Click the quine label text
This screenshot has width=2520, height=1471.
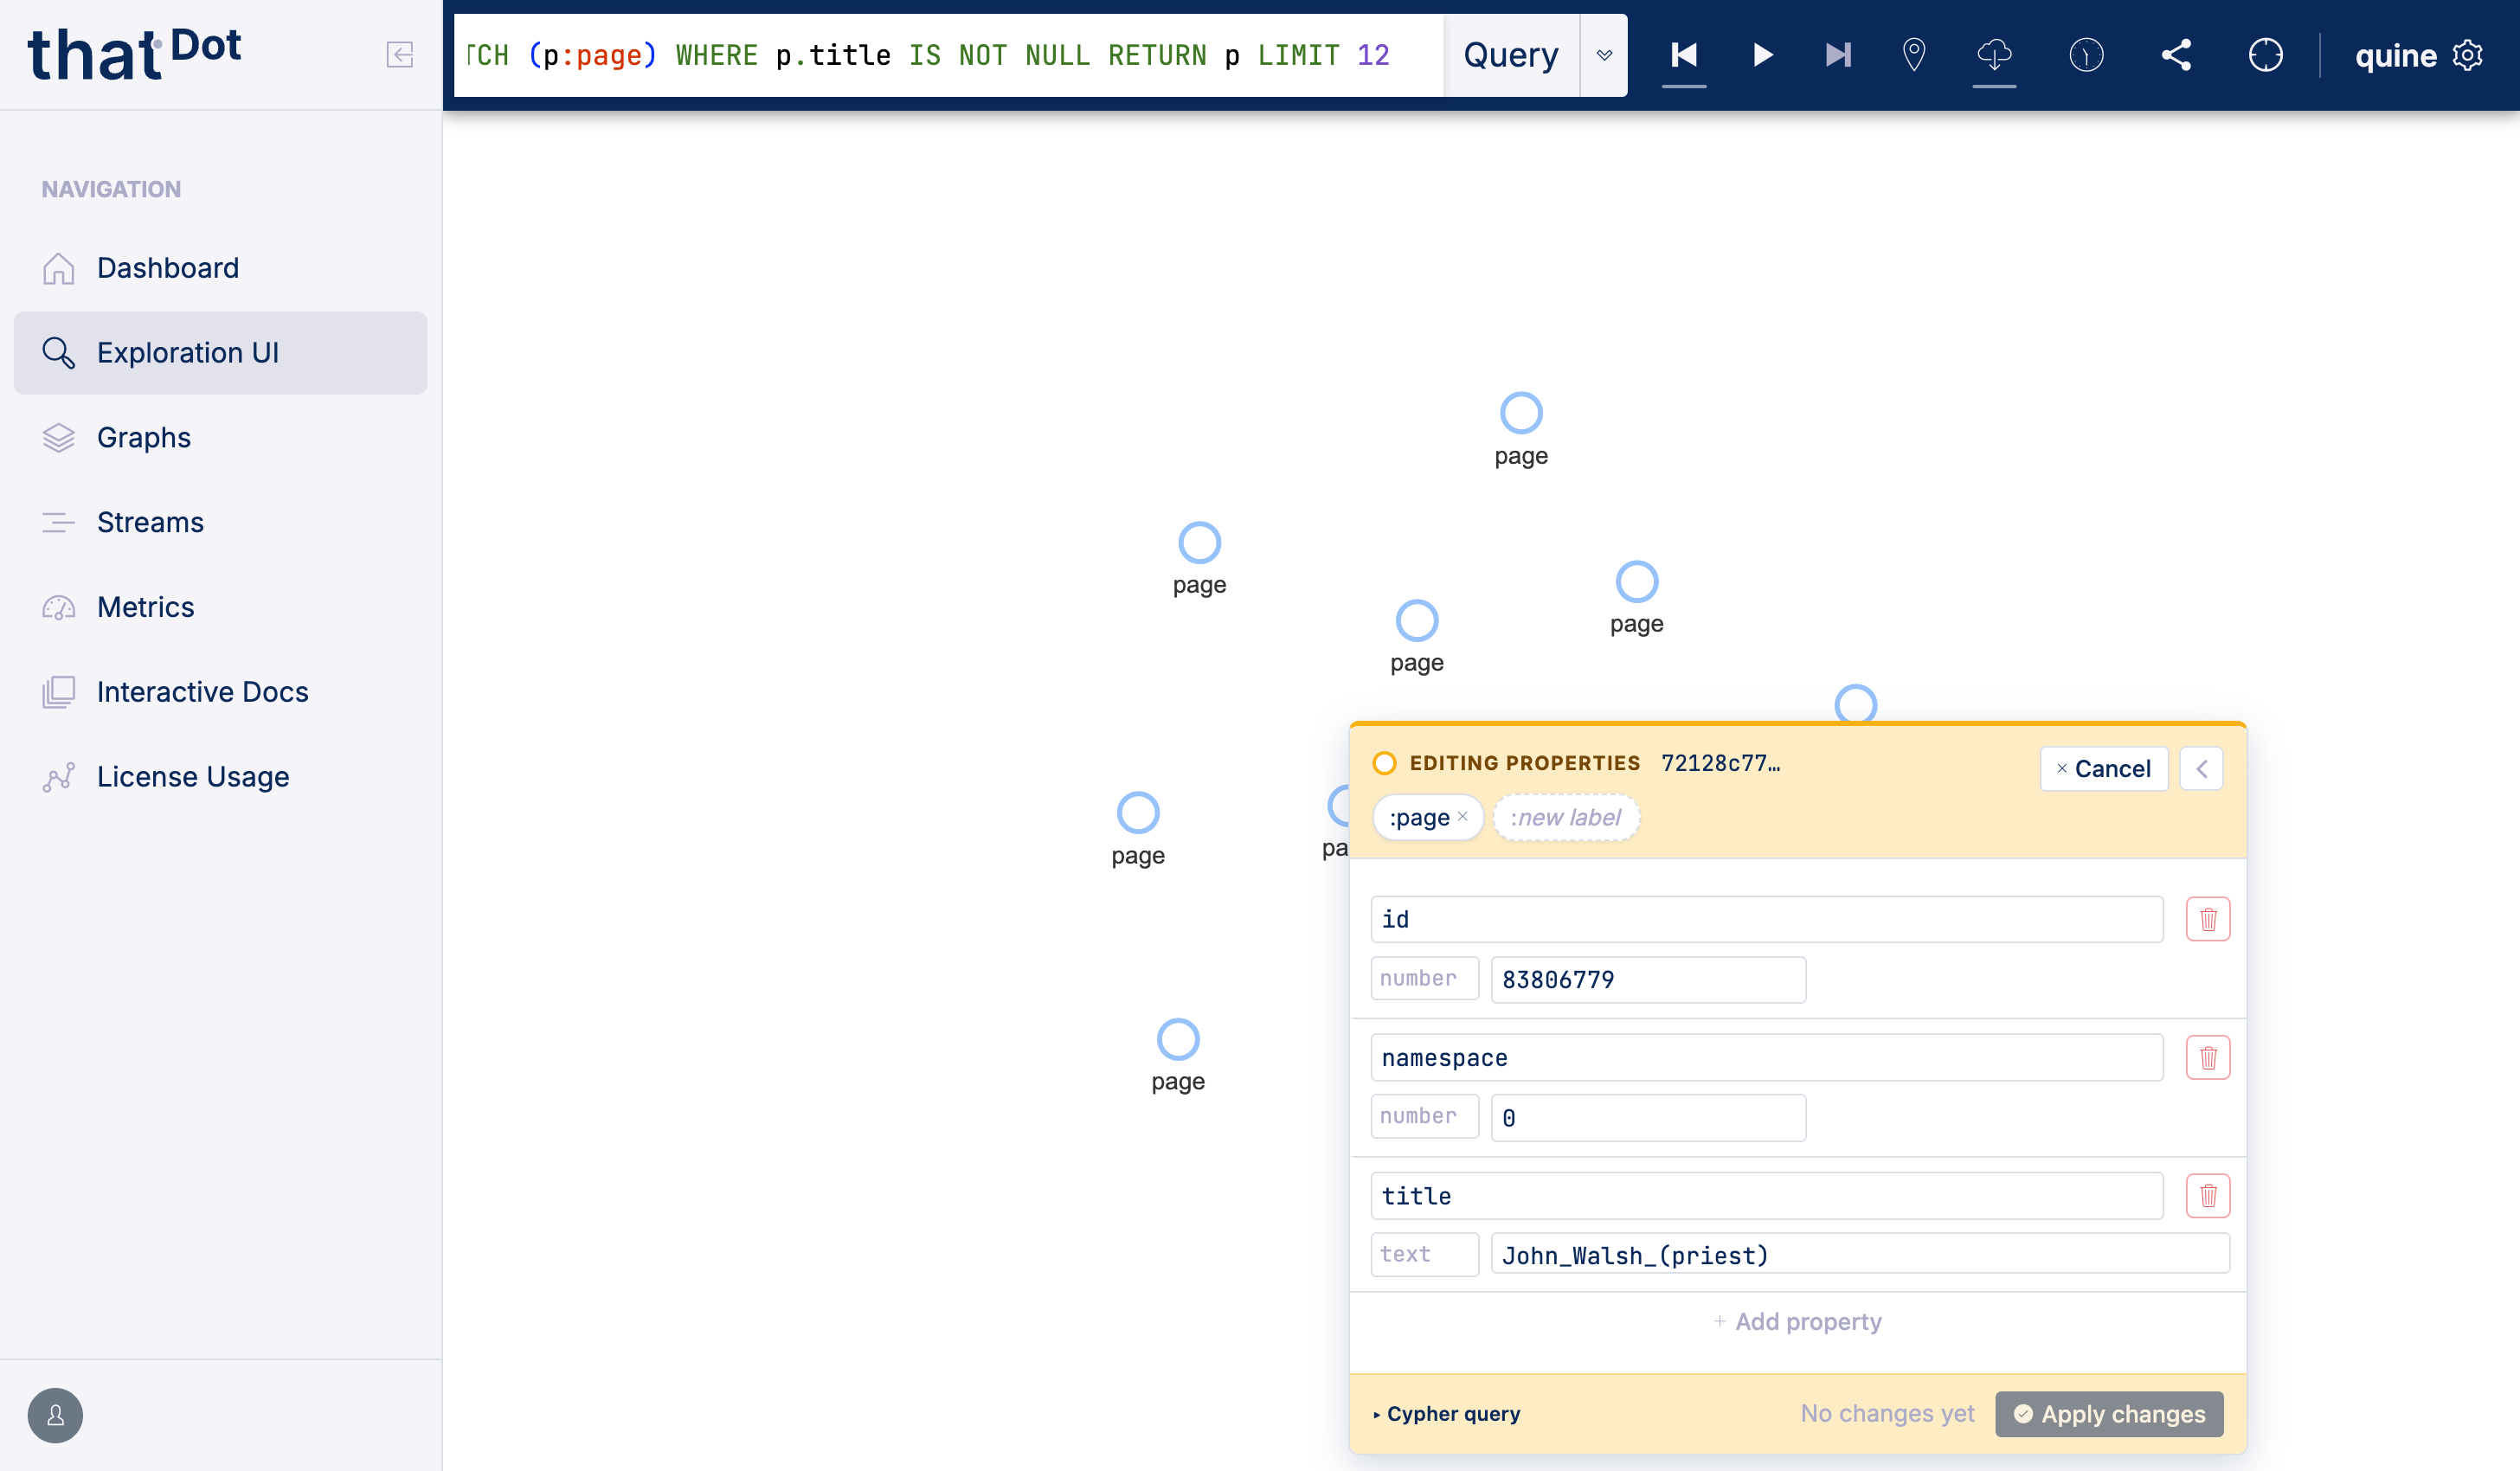(2396, 55)
